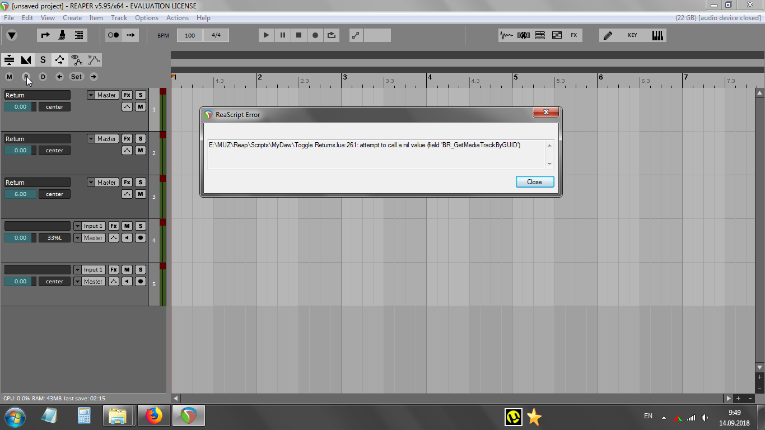Click the metronome triangles icon
The height and width of the screenshot is (430, 765).
[x=26, y=59]
